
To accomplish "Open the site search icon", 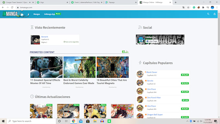I will (208, 14).
